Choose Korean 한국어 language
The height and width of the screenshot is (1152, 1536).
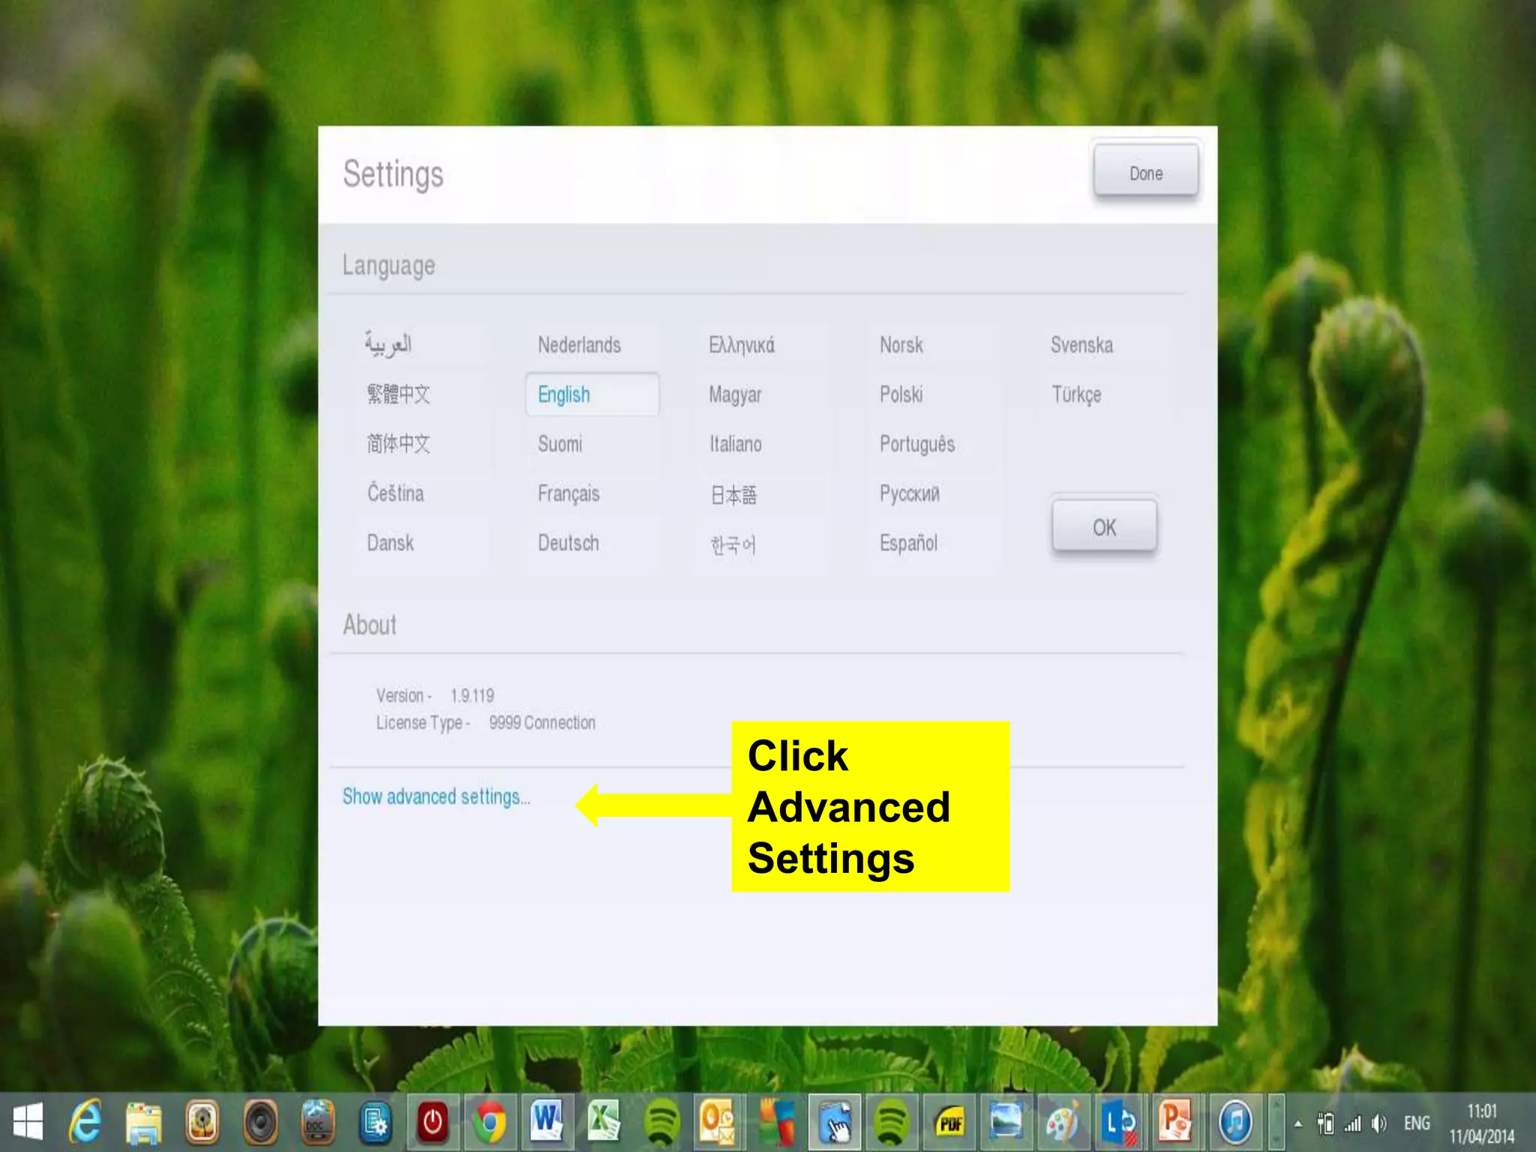tap(733, 544)
